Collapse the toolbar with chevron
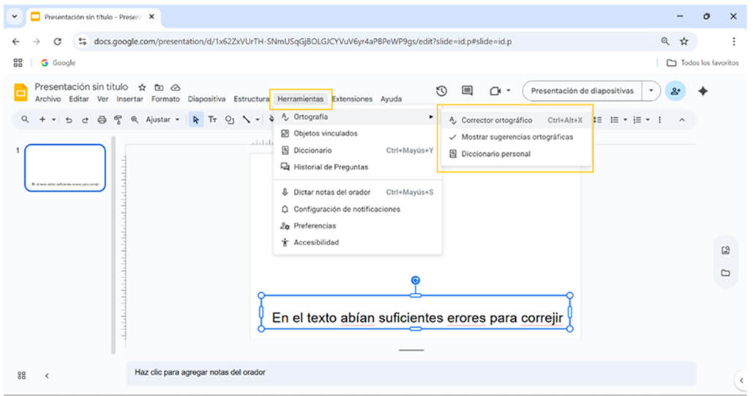The height and width of the screenshot is (396, 753). click(682, 119)
